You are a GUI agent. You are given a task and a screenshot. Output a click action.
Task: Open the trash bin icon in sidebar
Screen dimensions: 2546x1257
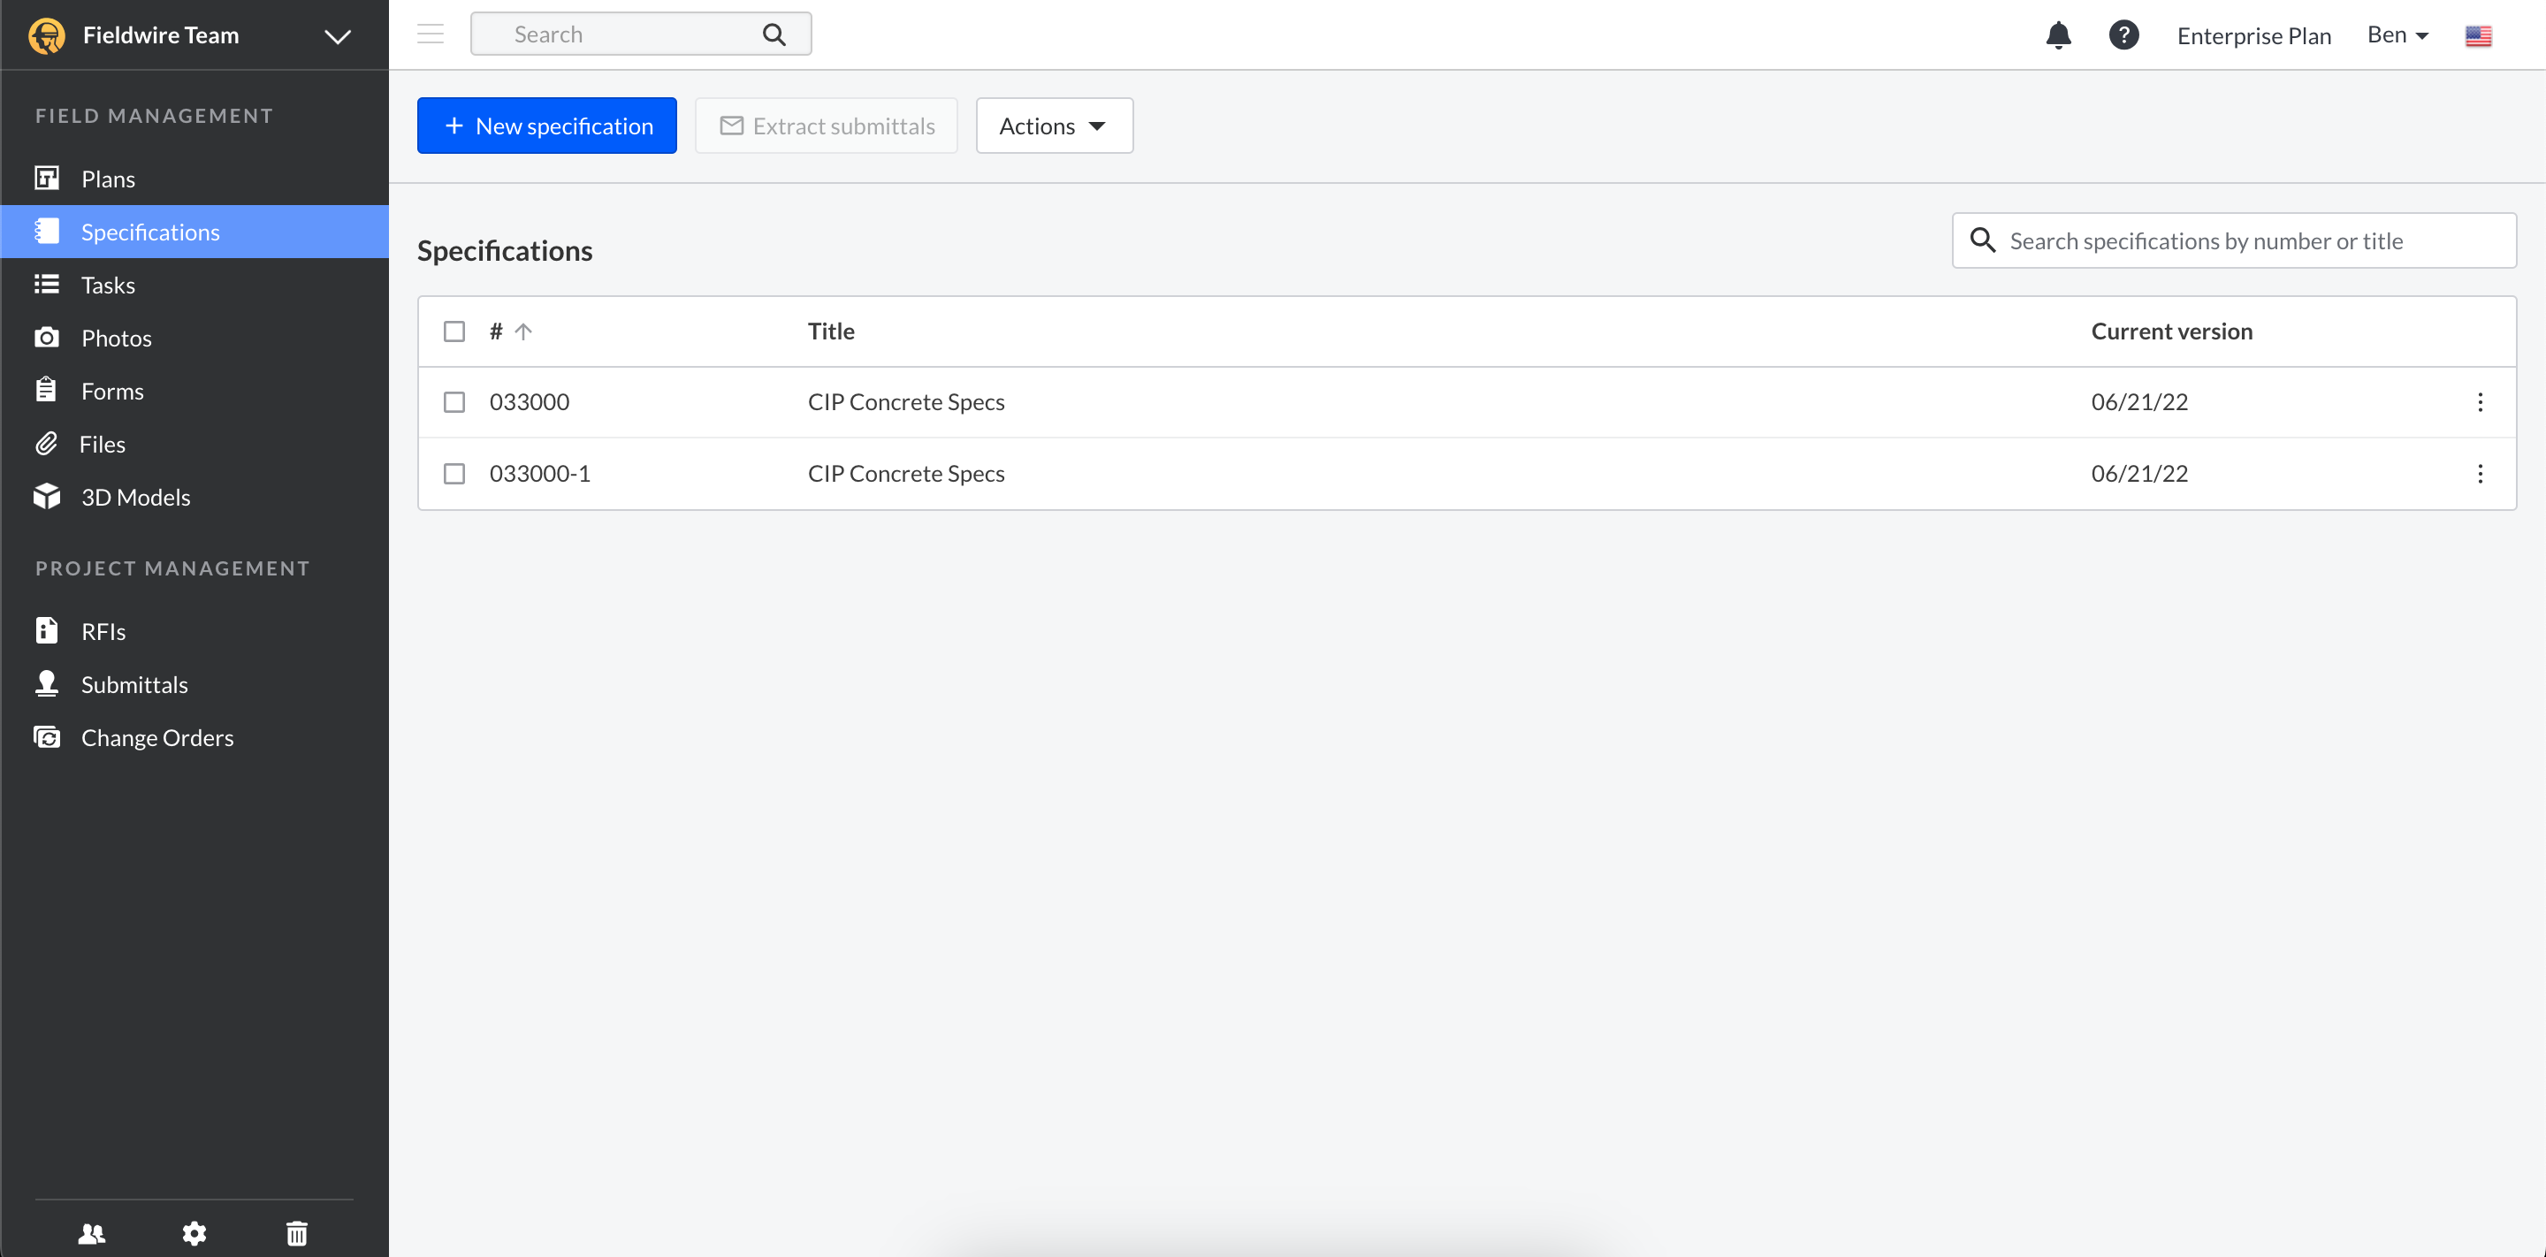[296, 1232]
